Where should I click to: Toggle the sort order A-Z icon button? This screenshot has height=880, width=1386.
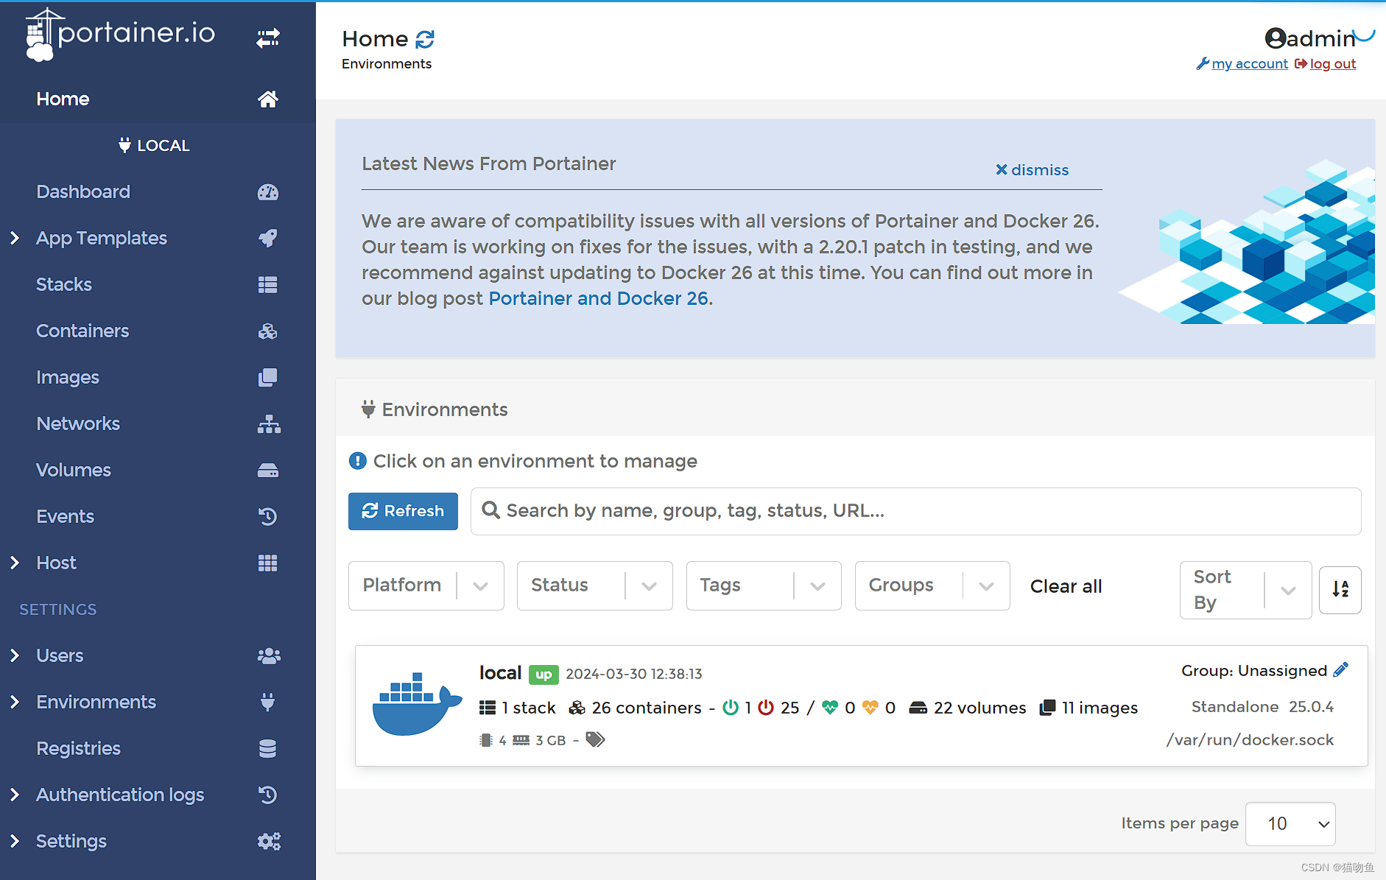(1340, 589)
